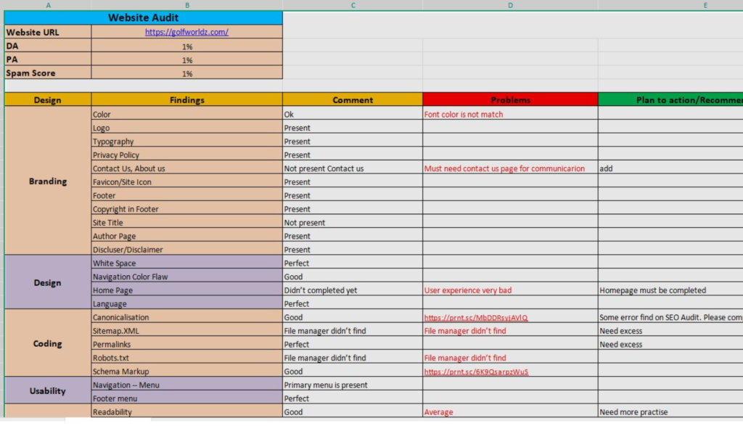743x426 pixels.
Task: Select column B header
Action: (186, 5)
